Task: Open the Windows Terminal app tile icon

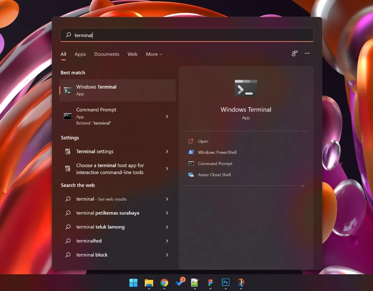Action: click(x=246, y=88)
